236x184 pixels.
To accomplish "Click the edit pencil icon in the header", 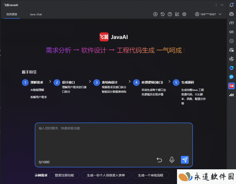I will click(177, 14).
